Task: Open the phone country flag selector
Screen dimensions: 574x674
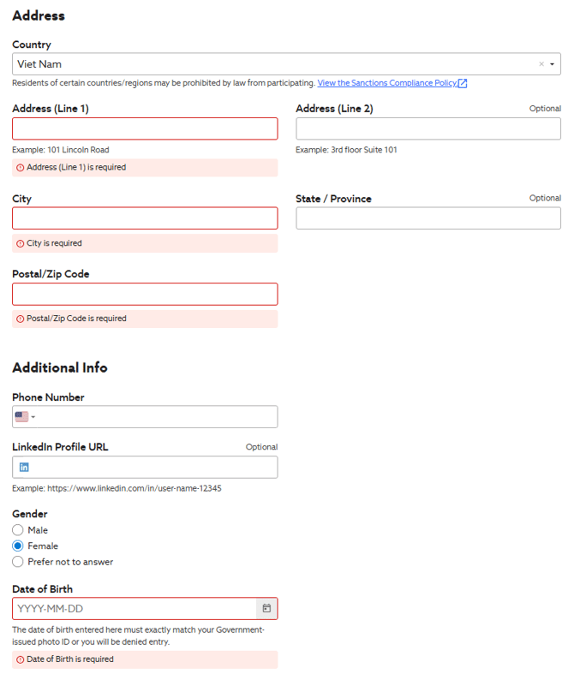Action: [x=25, y=417]
